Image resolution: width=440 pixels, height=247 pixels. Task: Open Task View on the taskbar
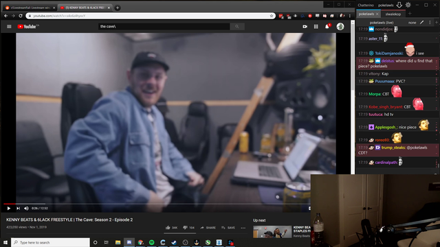[107, 242]
